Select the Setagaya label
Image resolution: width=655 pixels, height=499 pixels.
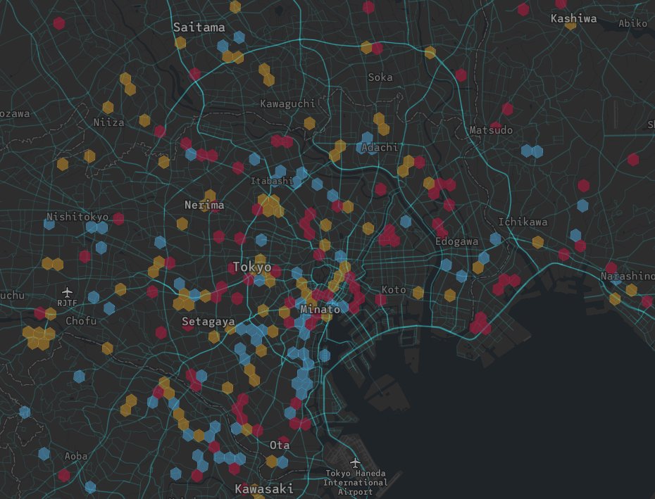[208, 322]
